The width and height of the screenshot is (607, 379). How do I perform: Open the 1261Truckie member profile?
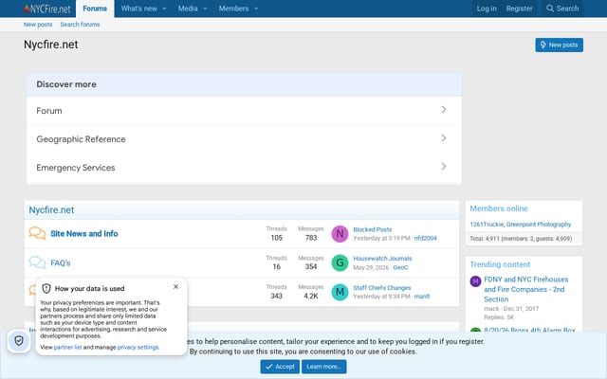click(x=487, y=225)
